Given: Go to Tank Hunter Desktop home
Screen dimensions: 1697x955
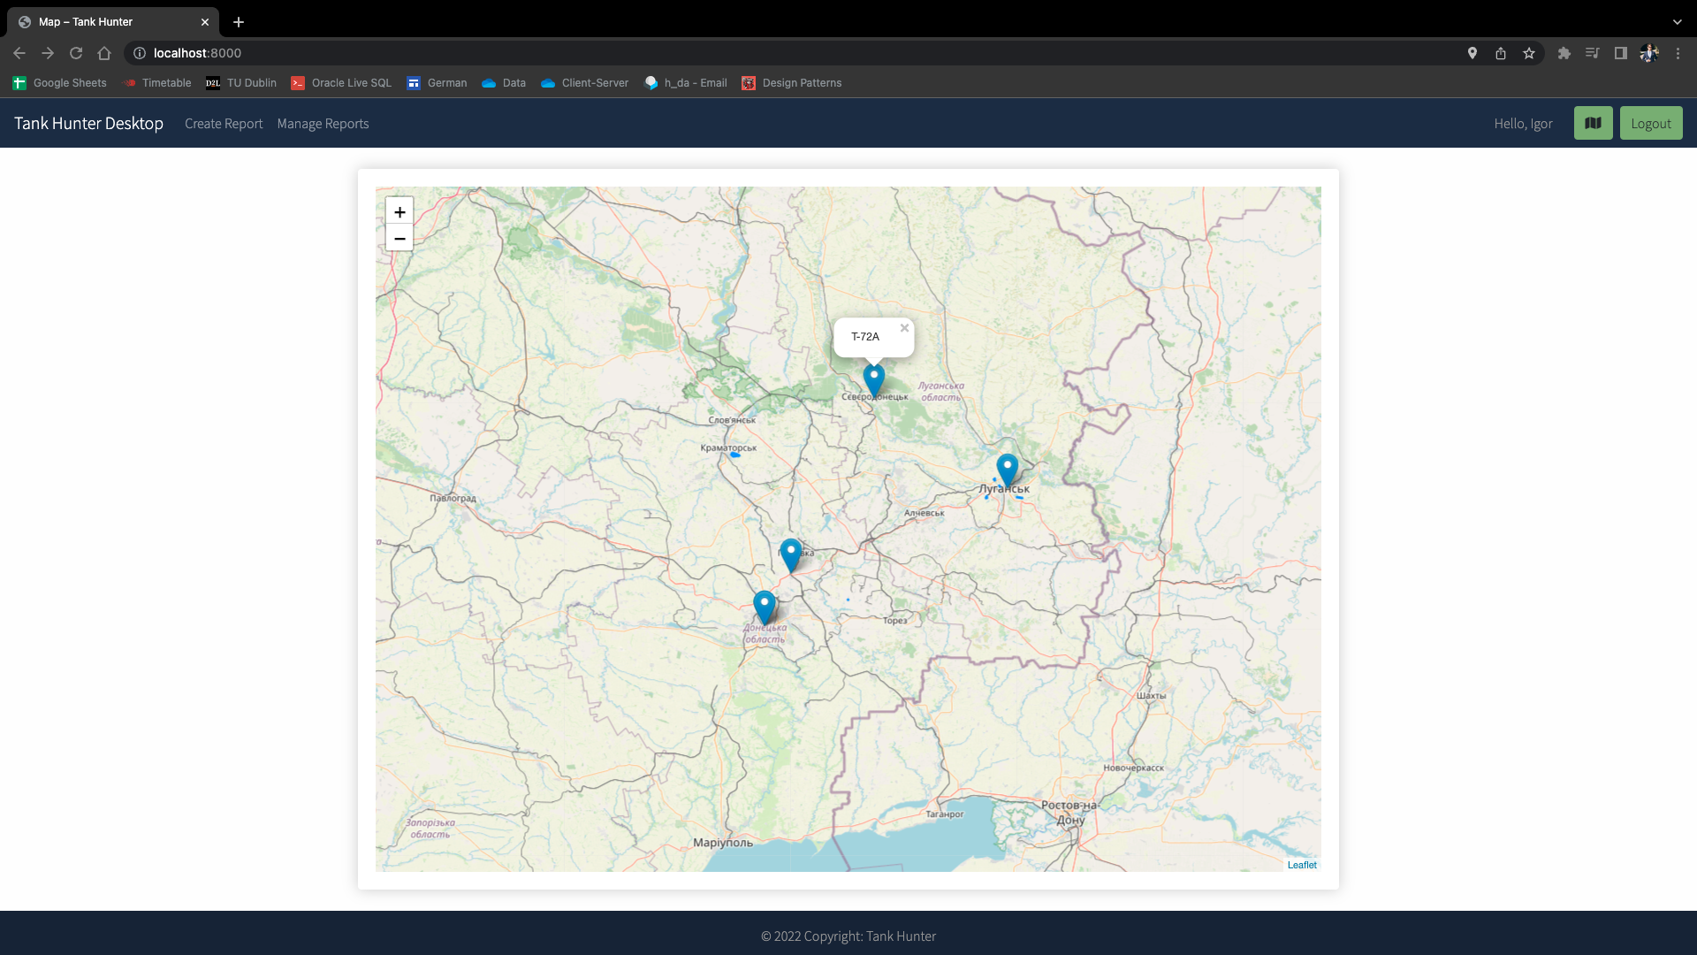Looking at the screenshot, I should (x=88, y=123).
